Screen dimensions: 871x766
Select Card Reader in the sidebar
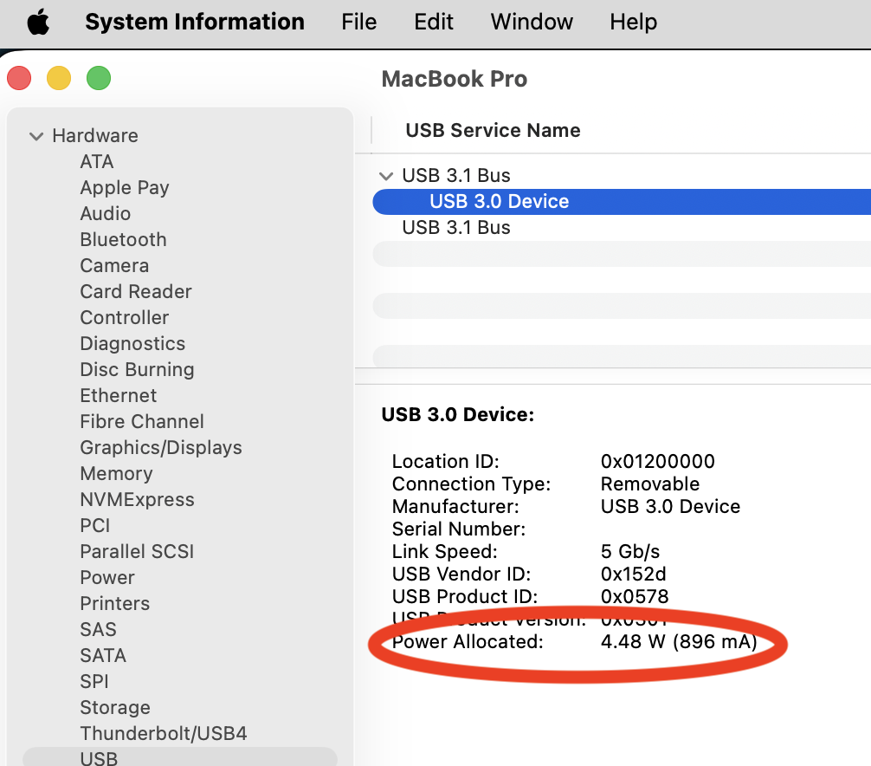point(136,291)
